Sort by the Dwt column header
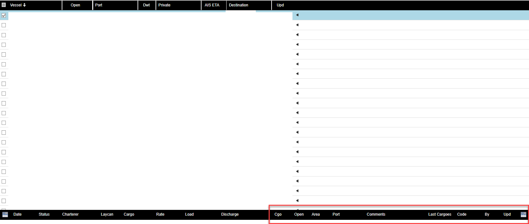529x224 pixels. (x=147, y=5)
